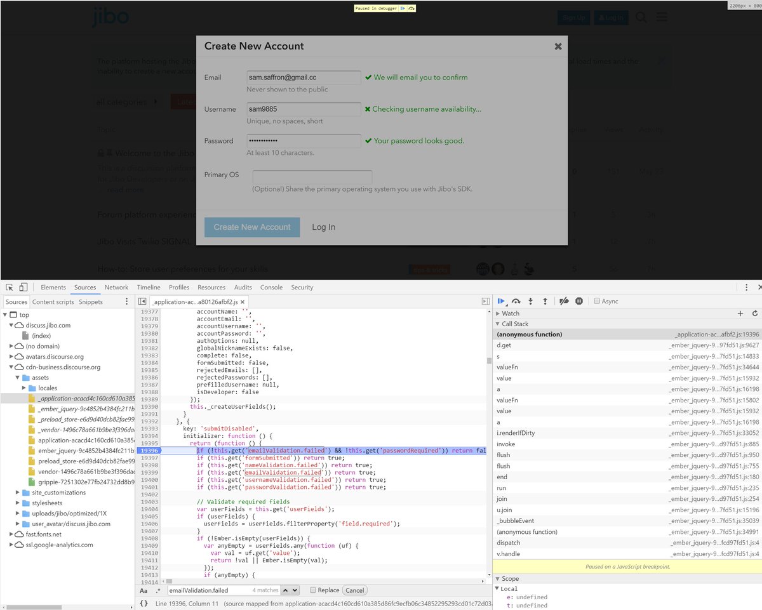Viewport: 762px width, 610px height.
Task: Open the Console tab
Action: pyautogui.click(x=271, y=288)
